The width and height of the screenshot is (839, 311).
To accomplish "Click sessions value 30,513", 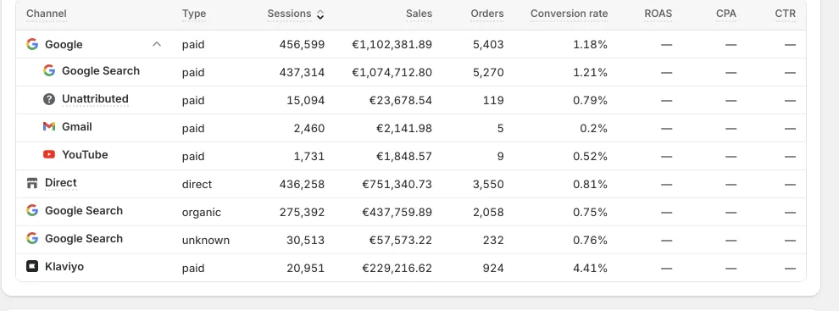I will coord(306,241).
